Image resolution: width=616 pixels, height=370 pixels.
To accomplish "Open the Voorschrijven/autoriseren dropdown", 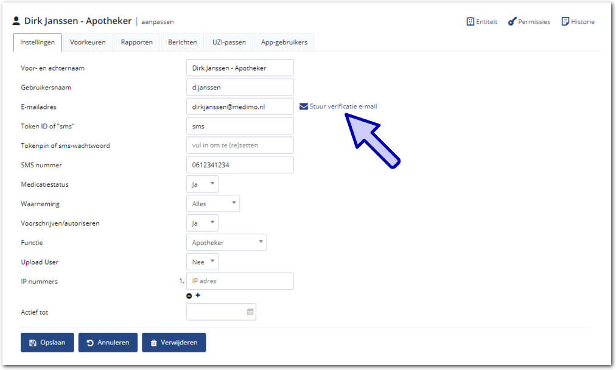I will click(202, 223).
